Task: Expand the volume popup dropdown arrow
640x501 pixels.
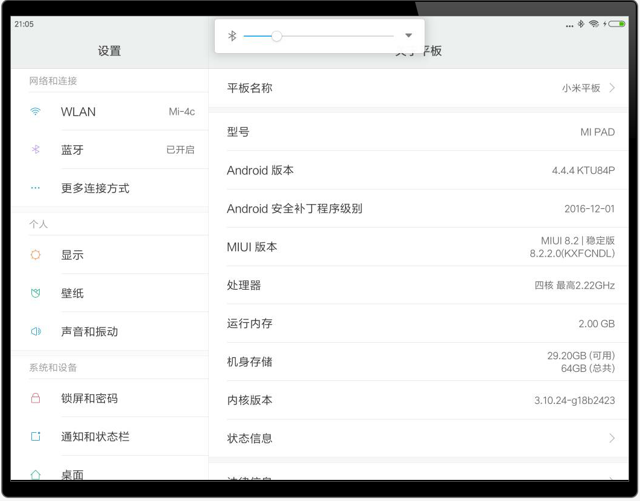Action: tap(408, 36)
